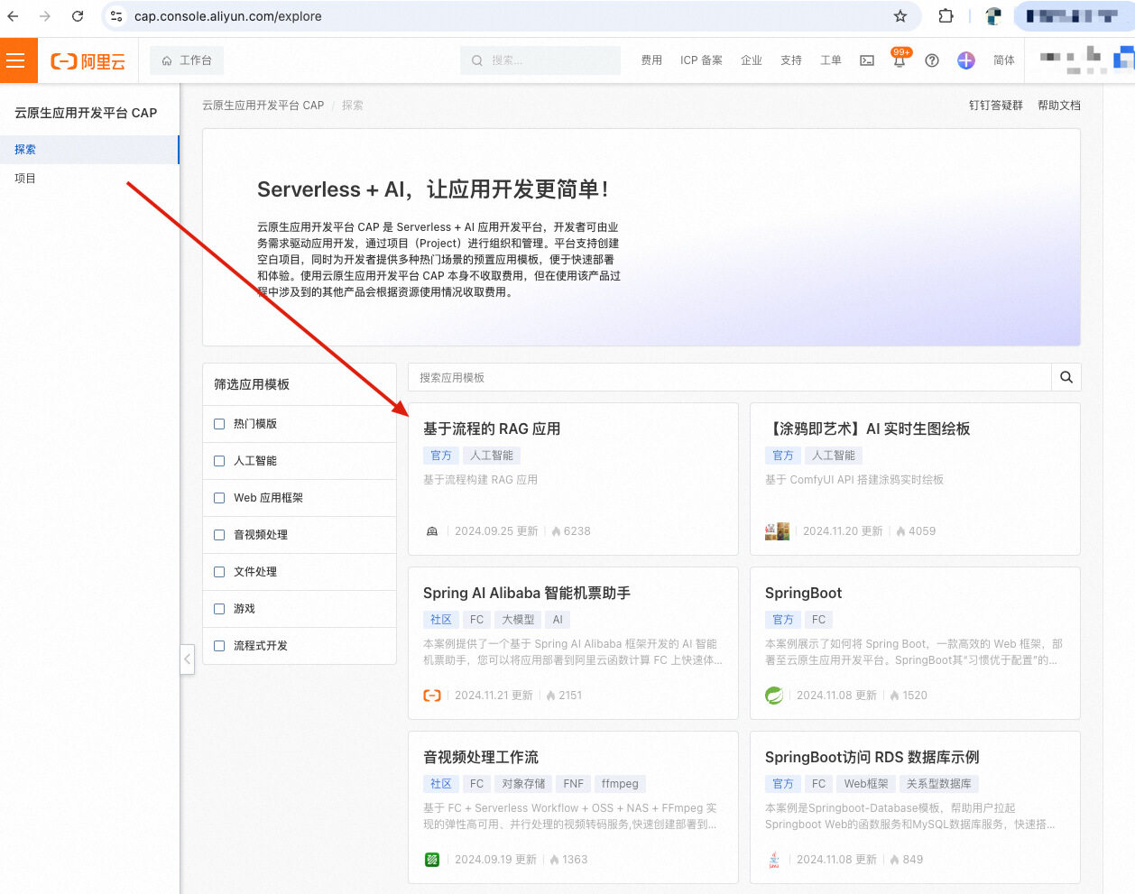Click the thumbnail icon on 涂鸦即艺术 card

tap(777, 531)
